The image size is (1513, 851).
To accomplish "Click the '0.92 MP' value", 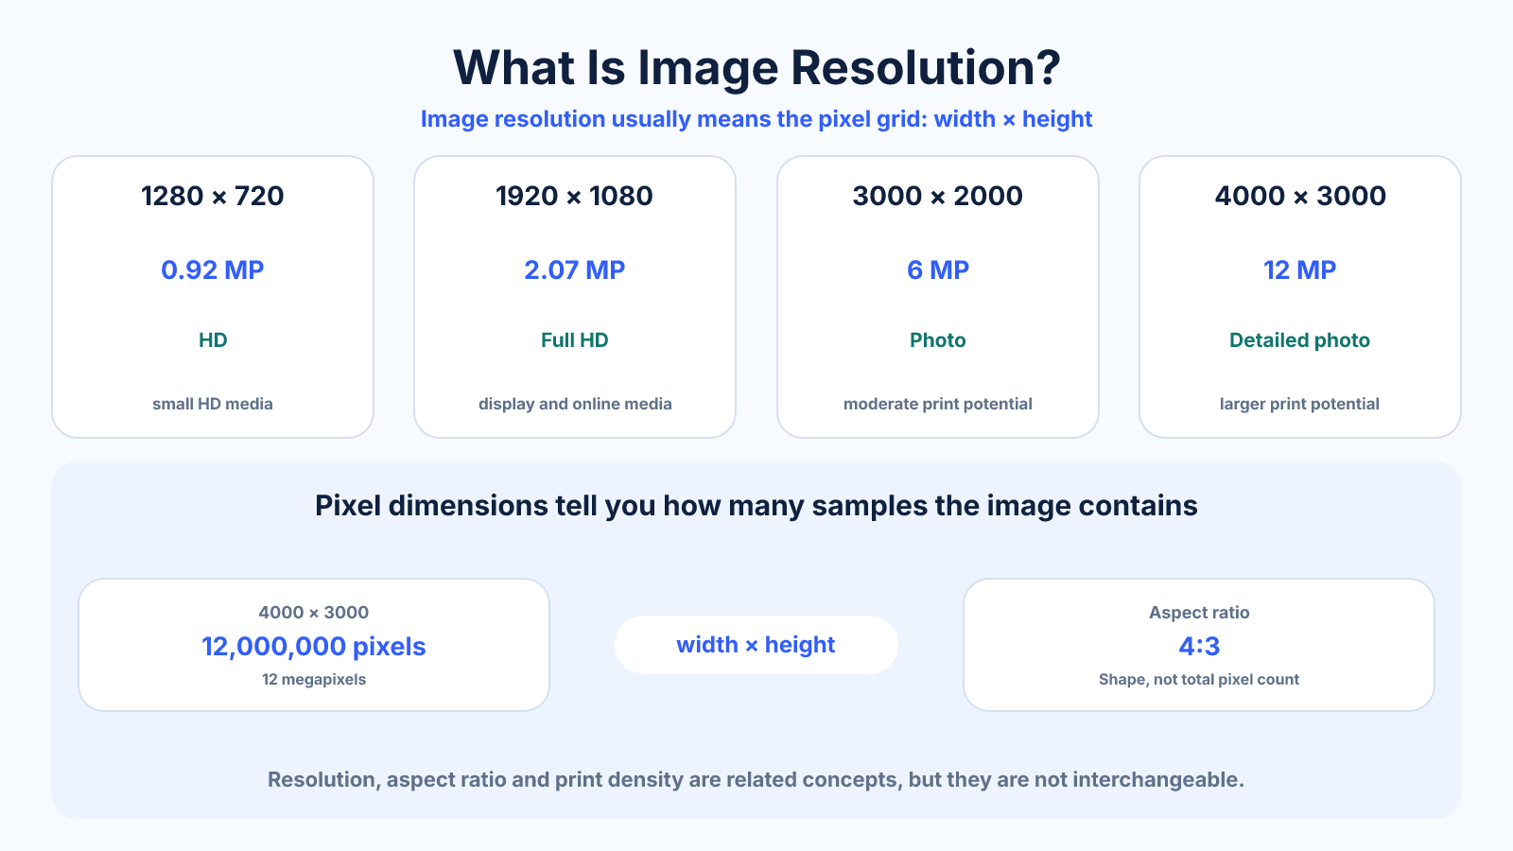I will 213,270.
